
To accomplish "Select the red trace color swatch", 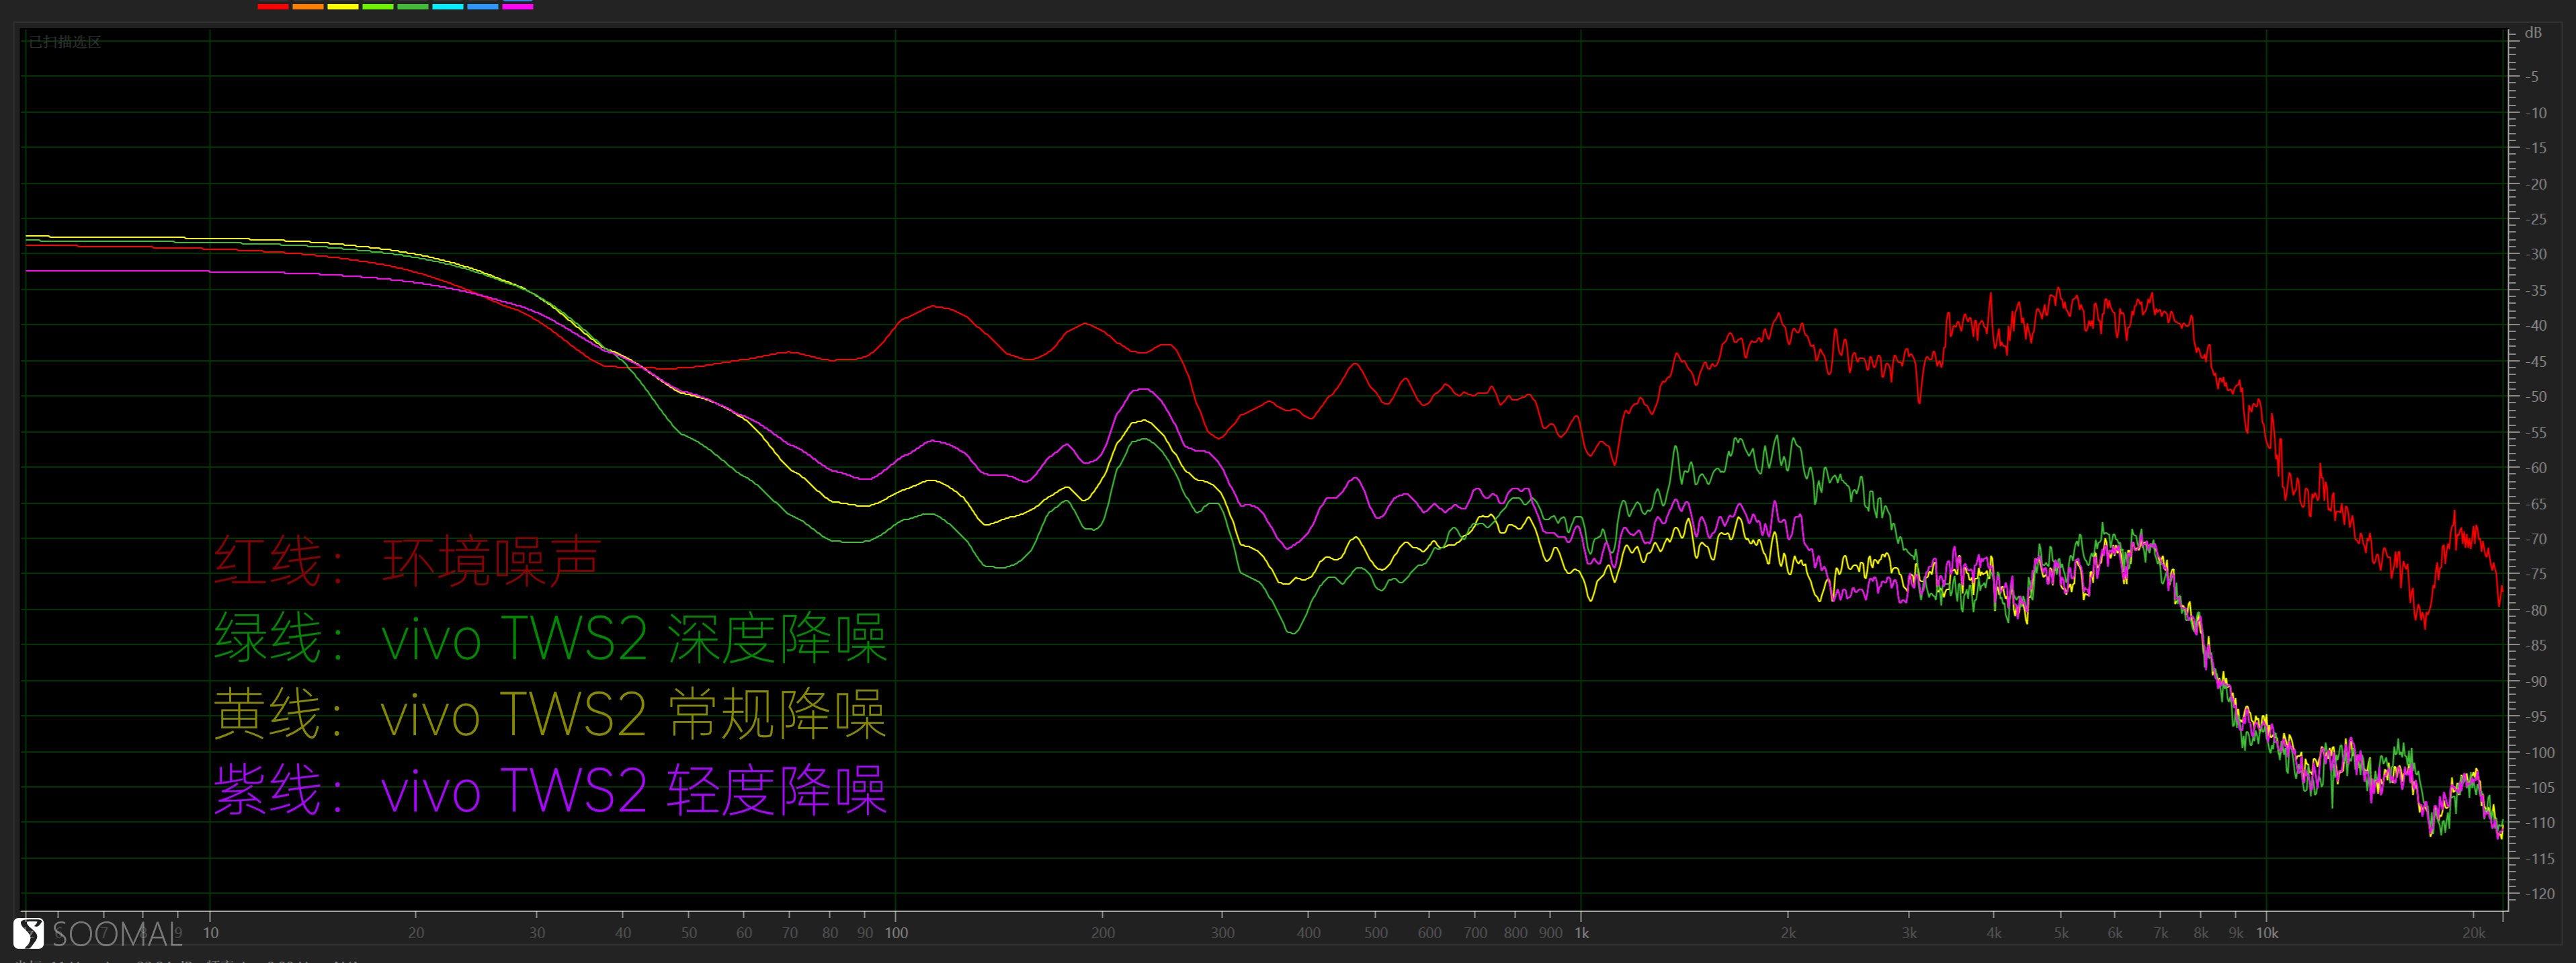I will 273,7.
